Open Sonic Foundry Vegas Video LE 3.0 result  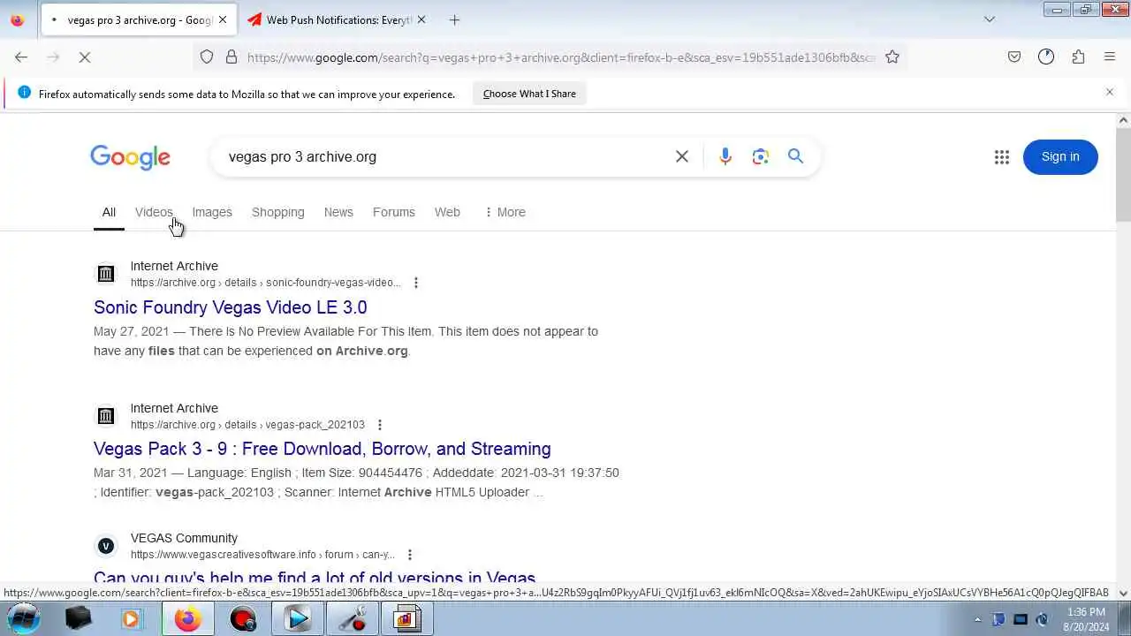coord(231,307)
